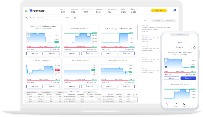Viewport: 203px width, 117px height.
Task: Click Buy (Yes) on New Zealand Dollar card
Action: [x=52, y=53]
